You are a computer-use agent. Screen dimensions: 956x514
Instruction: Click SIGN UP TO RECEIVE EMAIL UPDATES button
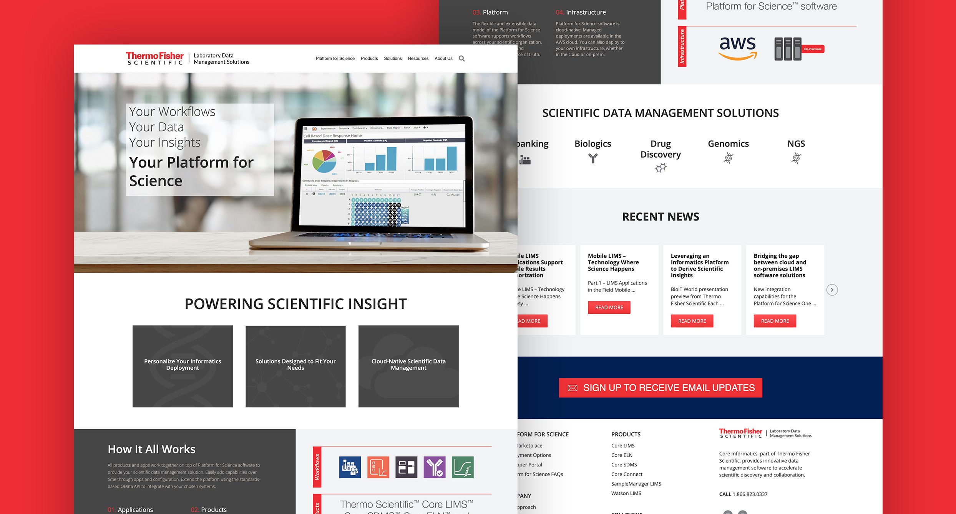point(661,387)
